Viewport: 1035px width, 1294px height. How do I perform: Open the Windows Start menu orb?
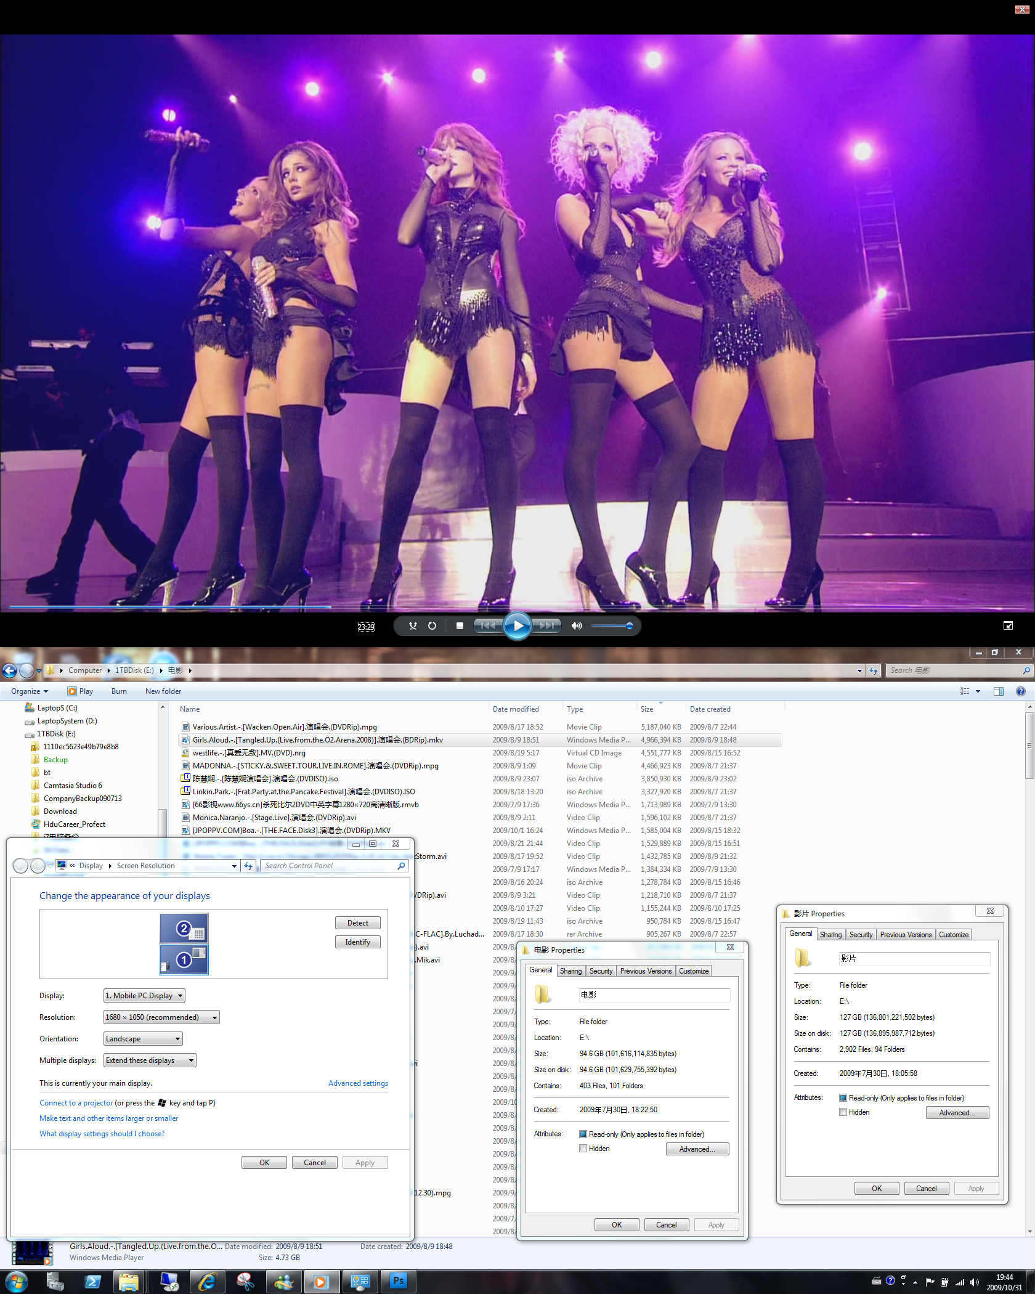(17, 1282)
